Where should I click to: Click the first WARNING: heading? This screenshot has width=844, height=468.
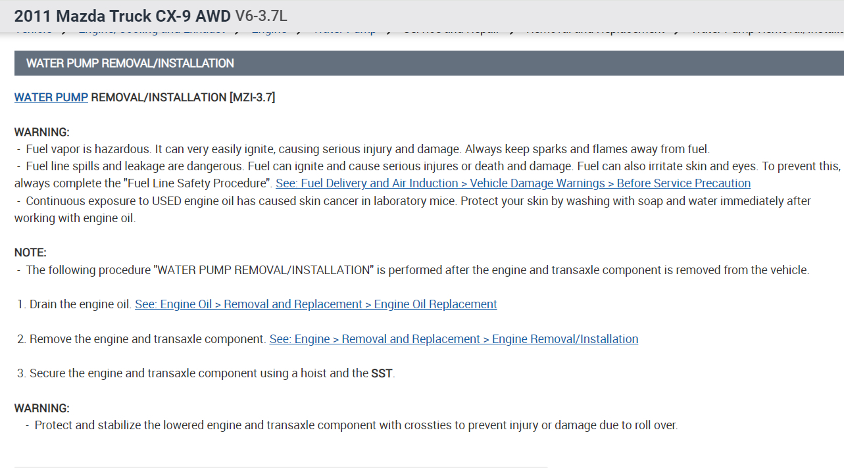click(x=42, y=132)
